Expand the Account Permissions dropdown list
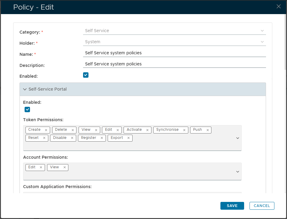287x219 pixels. click(x=238, y=172)
